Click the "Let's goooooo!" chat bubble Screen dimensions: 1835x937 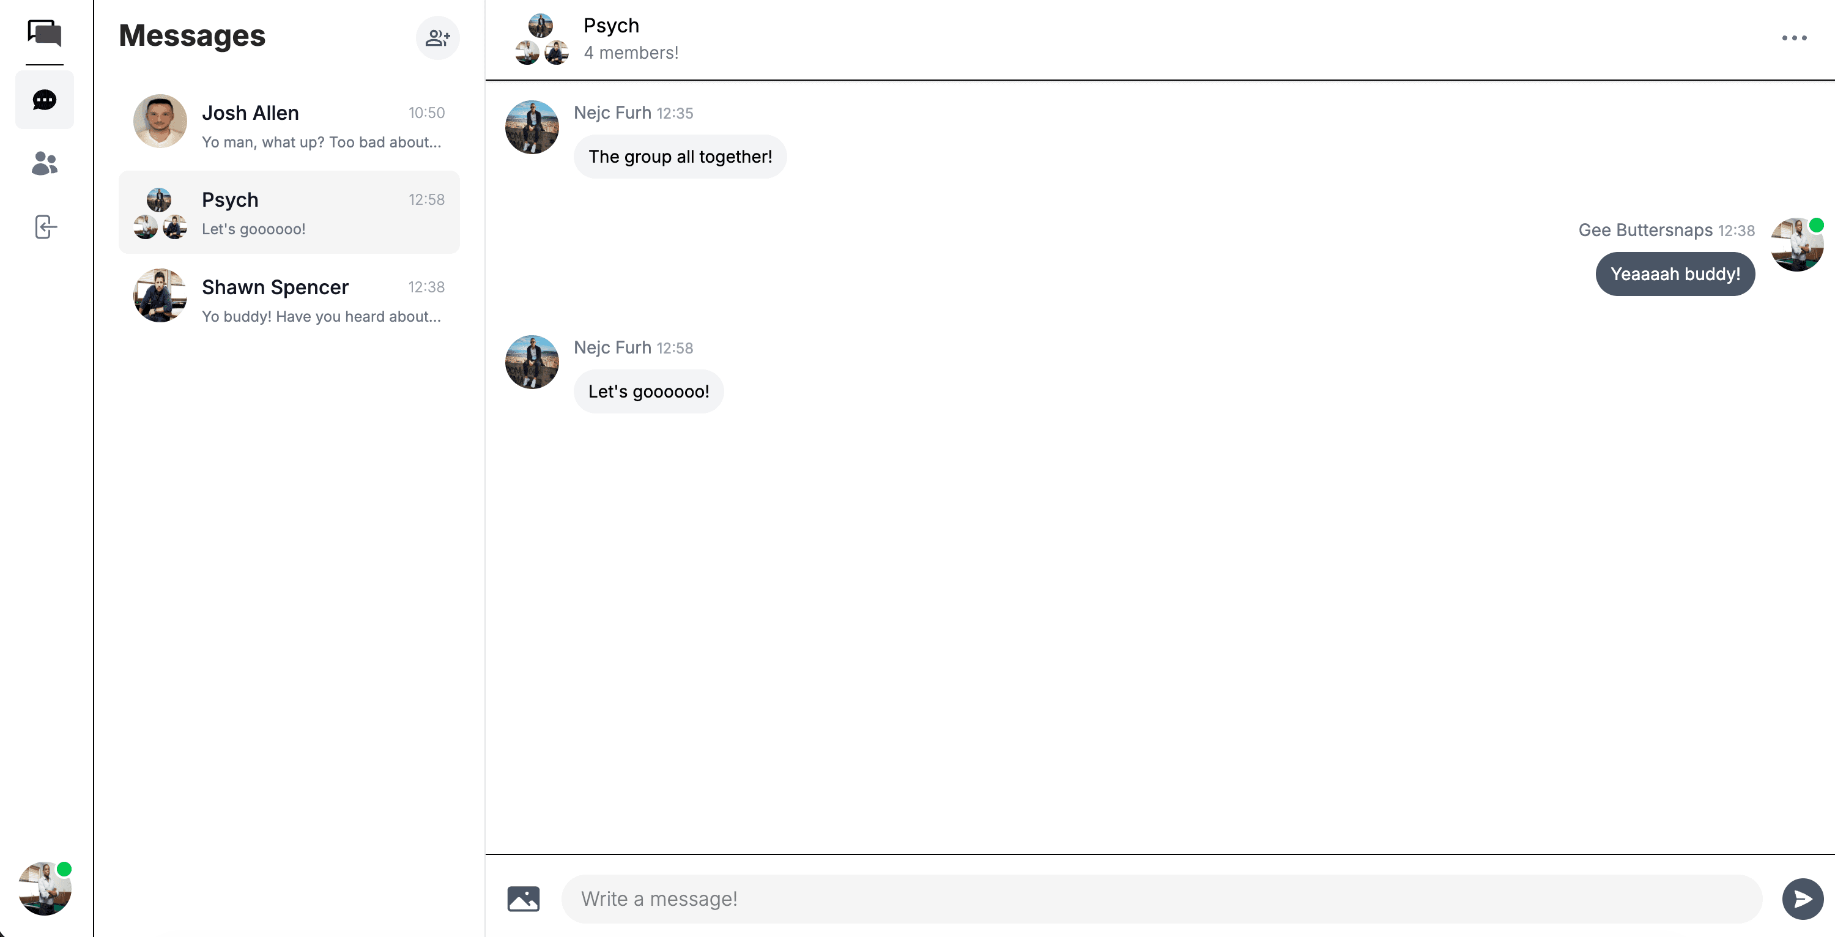[x=648, y=391]
